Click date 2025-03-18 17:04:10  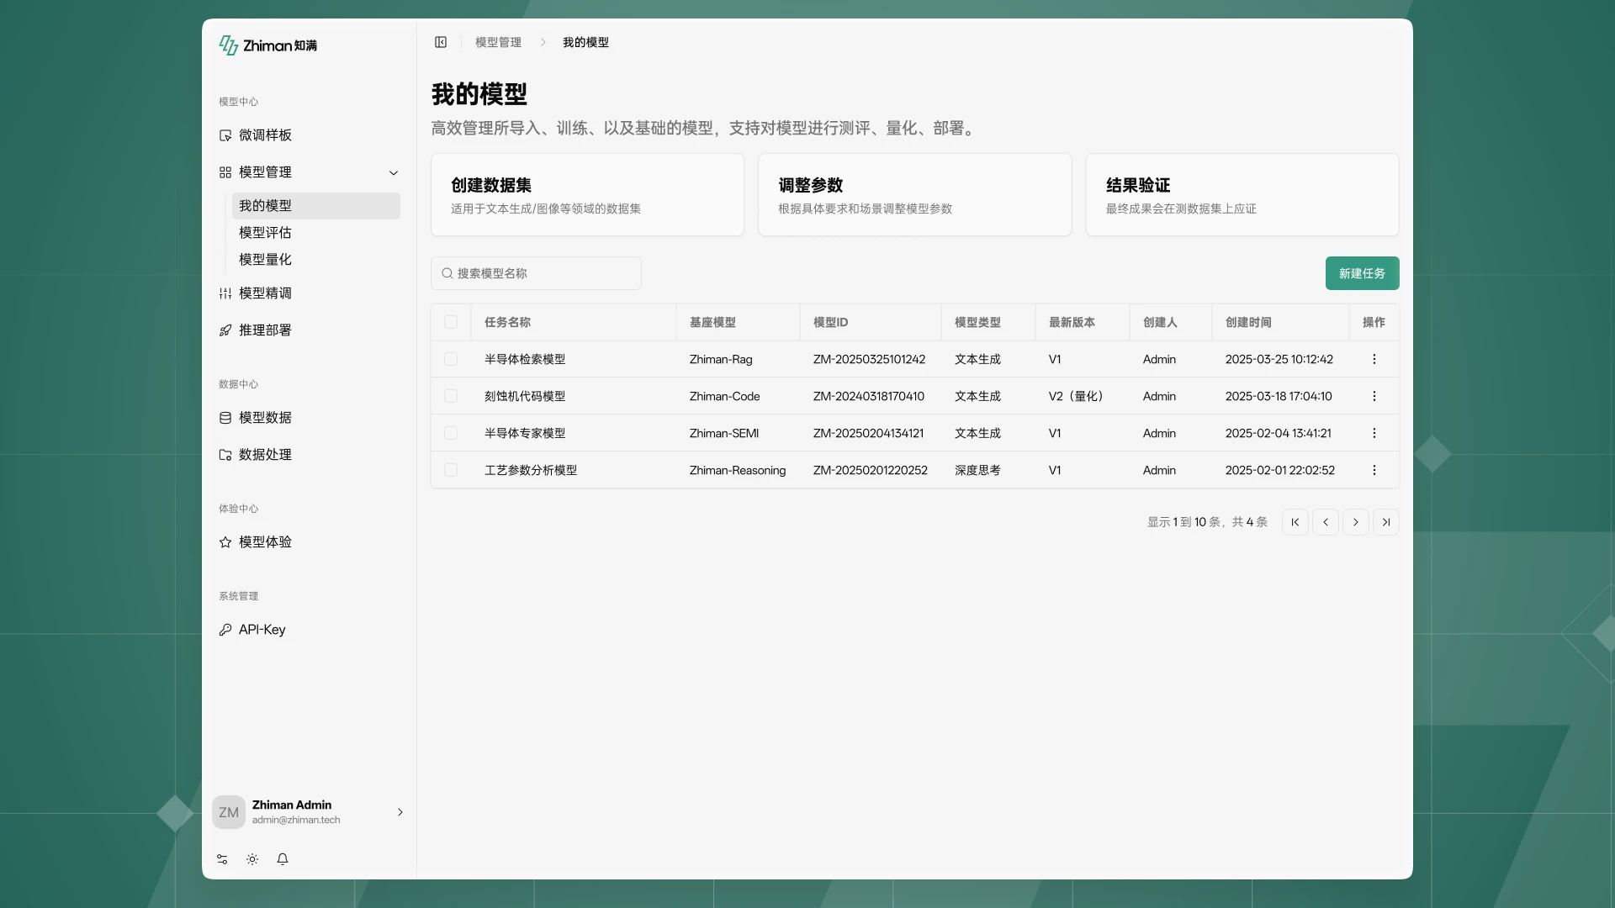[x=1279, y=396]
